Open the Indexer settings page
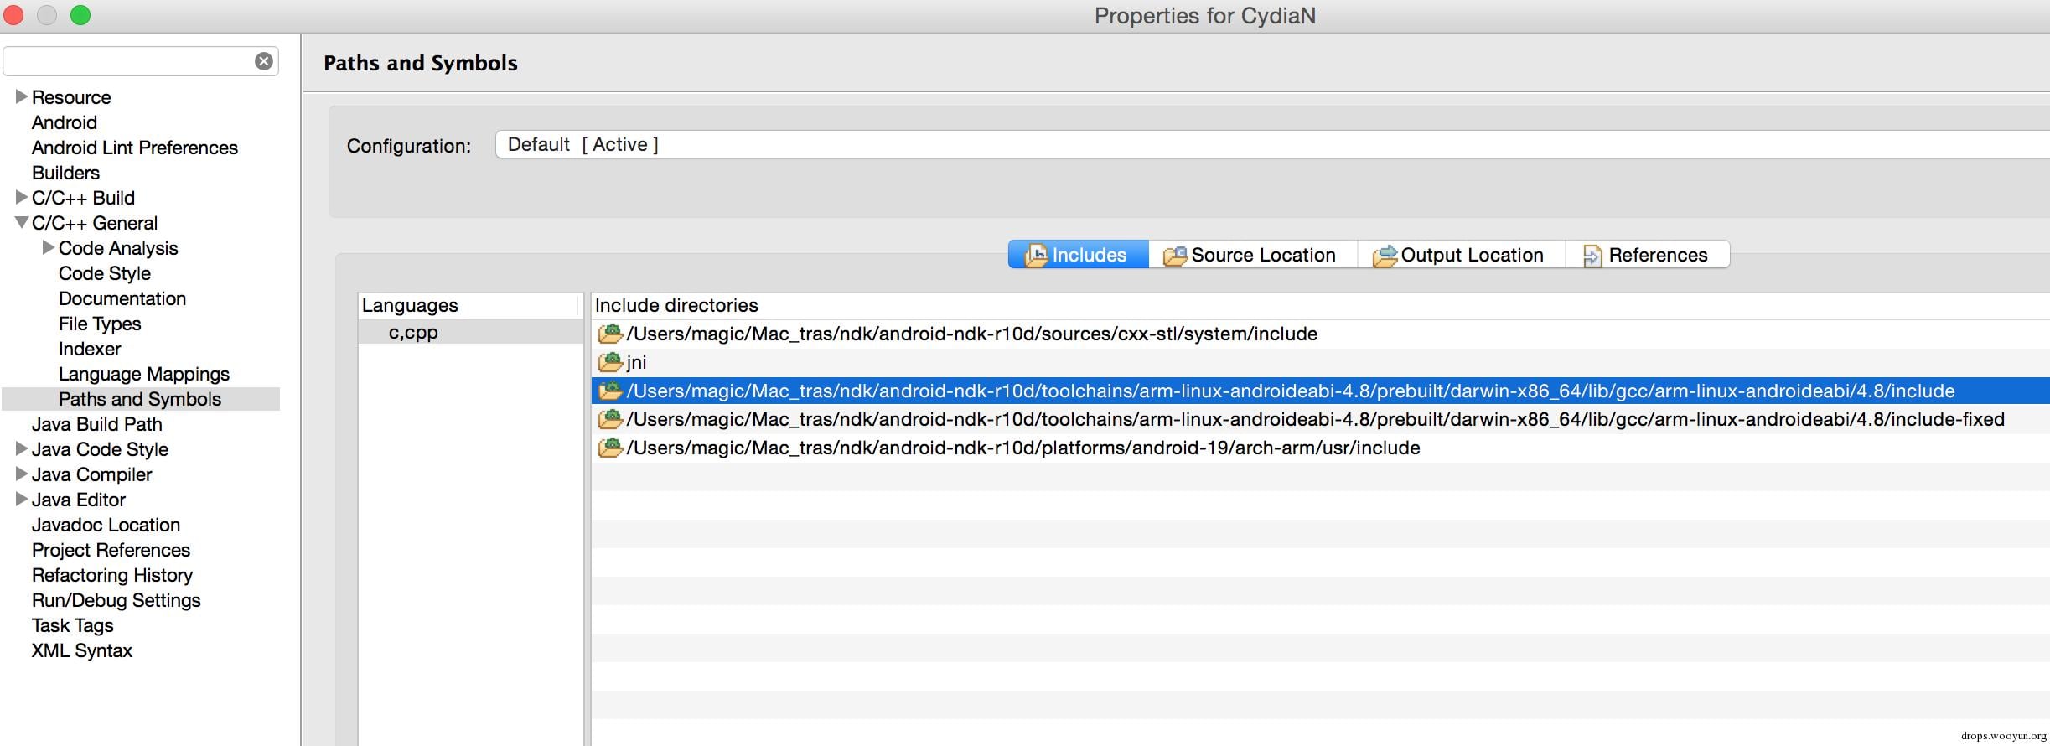Screen dimensions: 2050x746 point(90,349)
